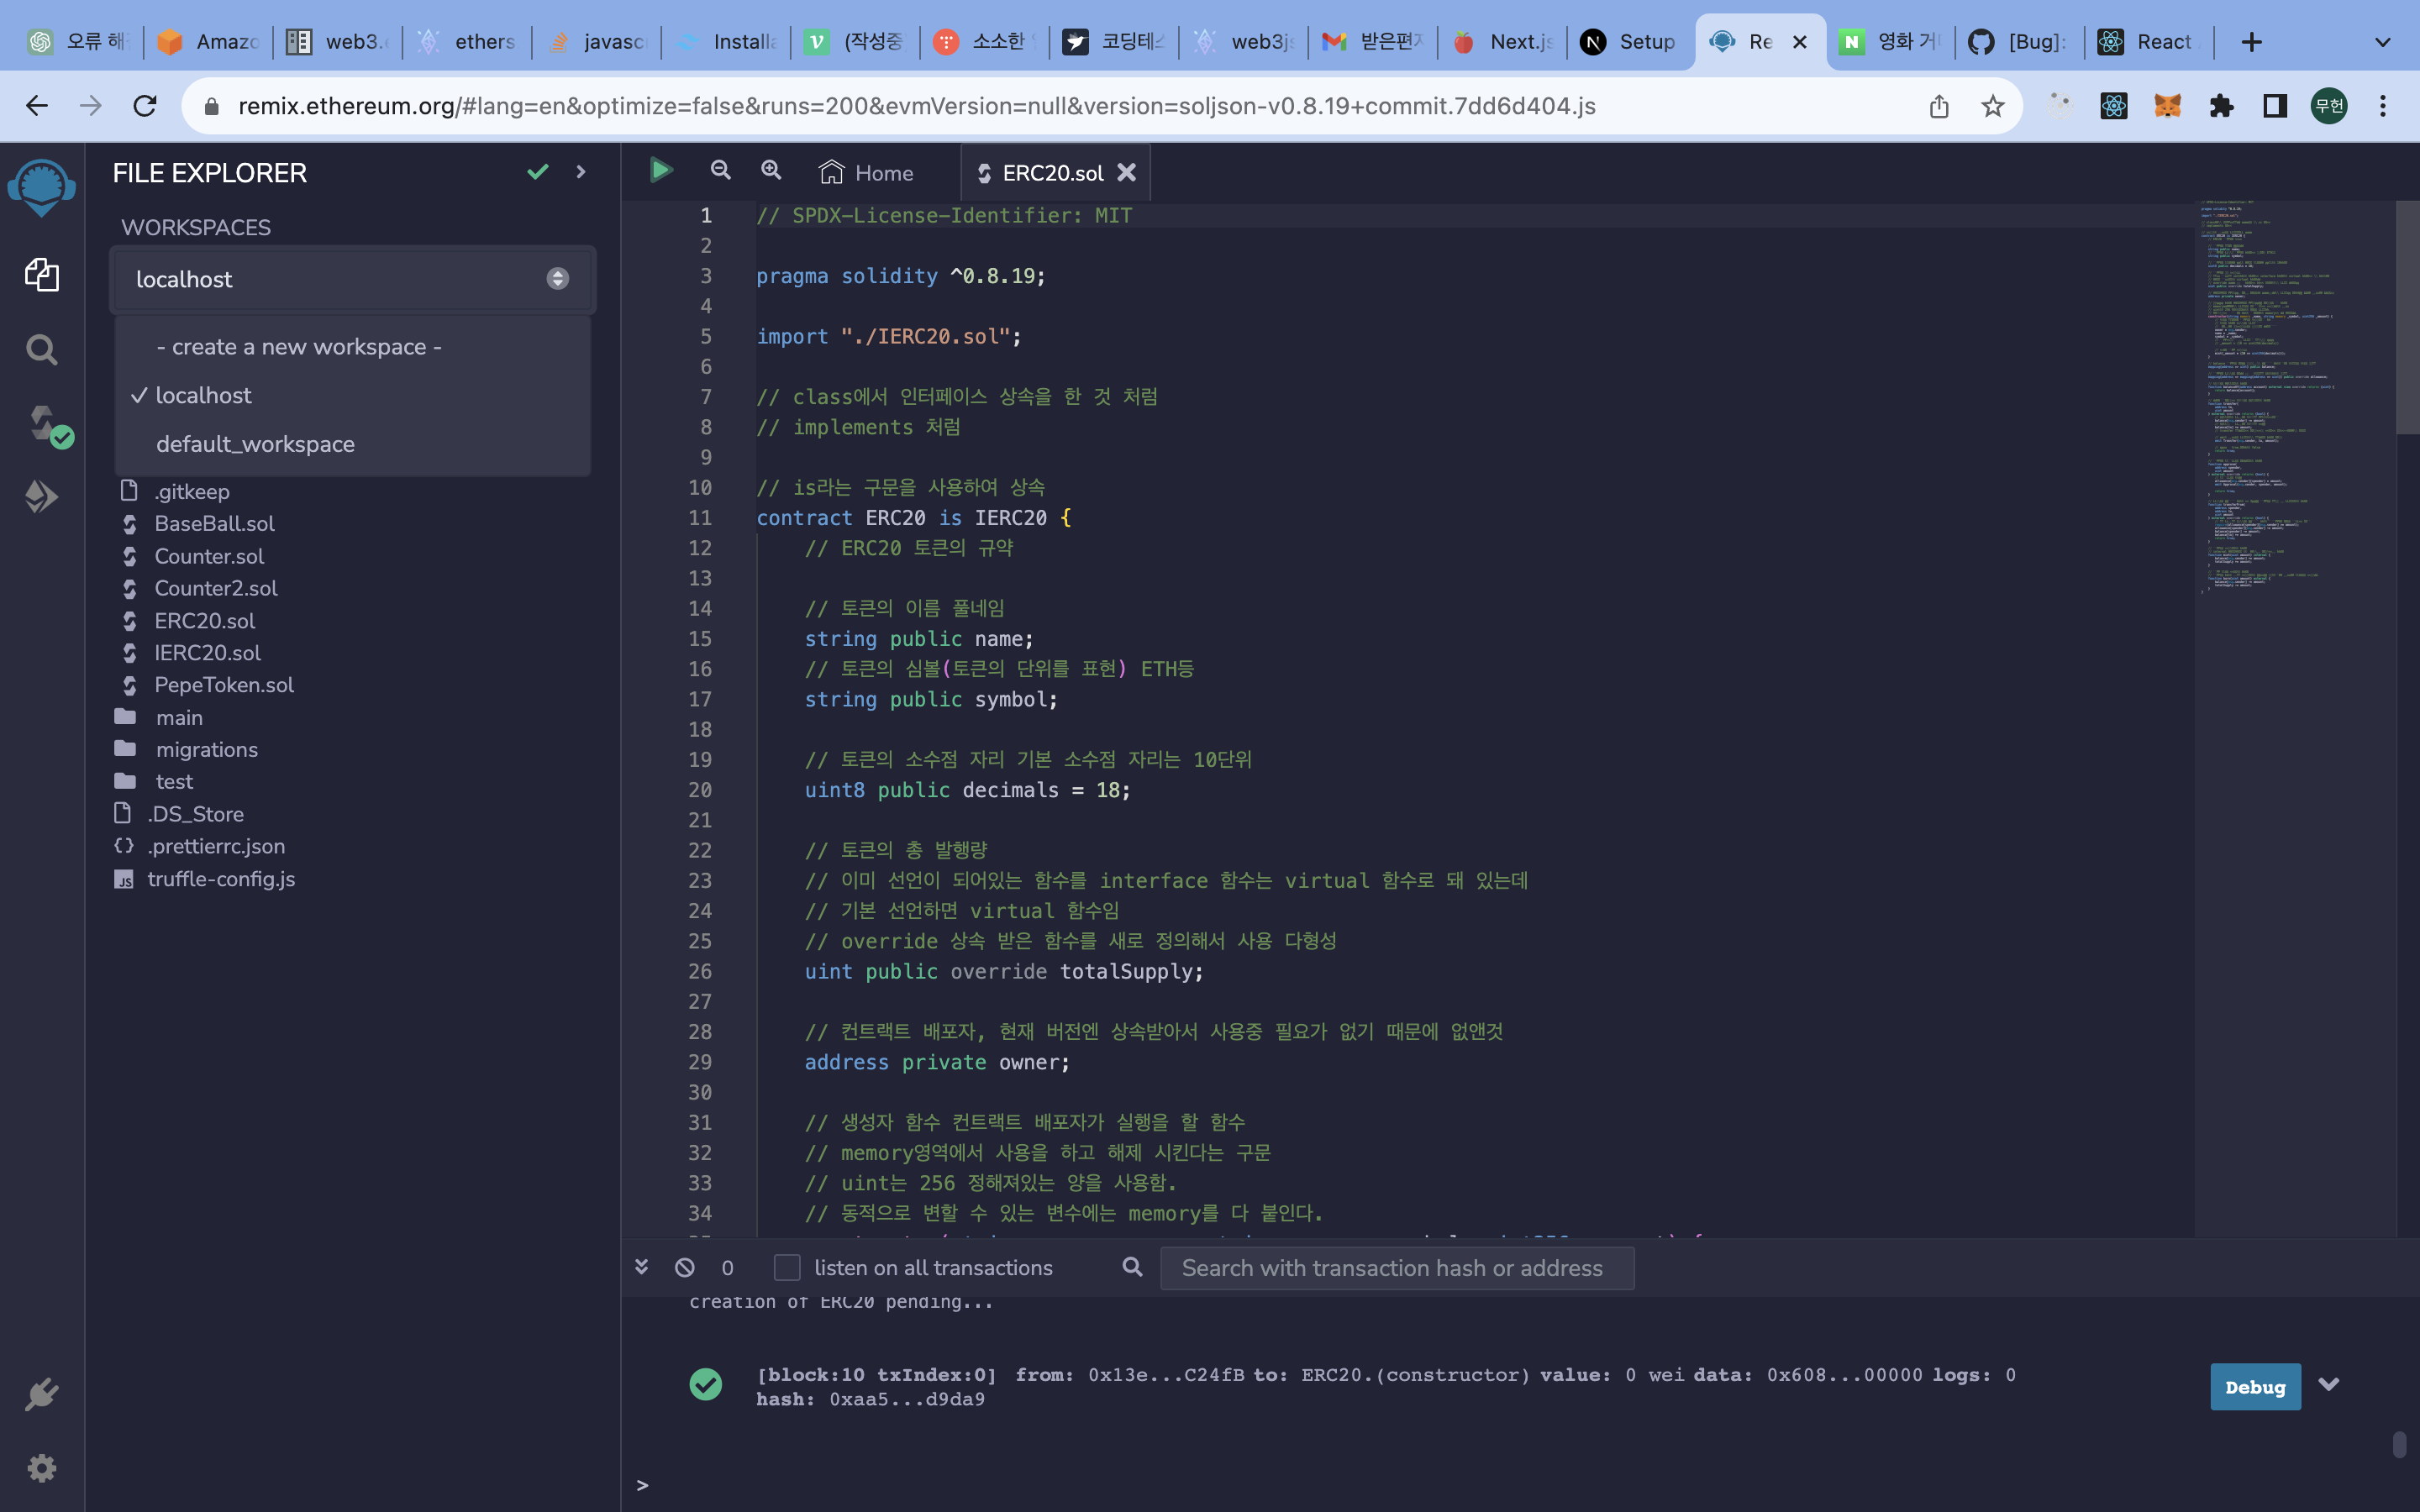Collapse the terminal panel double chevron
This screenshot has height=1512, width=2420.
coord(642,1267)
